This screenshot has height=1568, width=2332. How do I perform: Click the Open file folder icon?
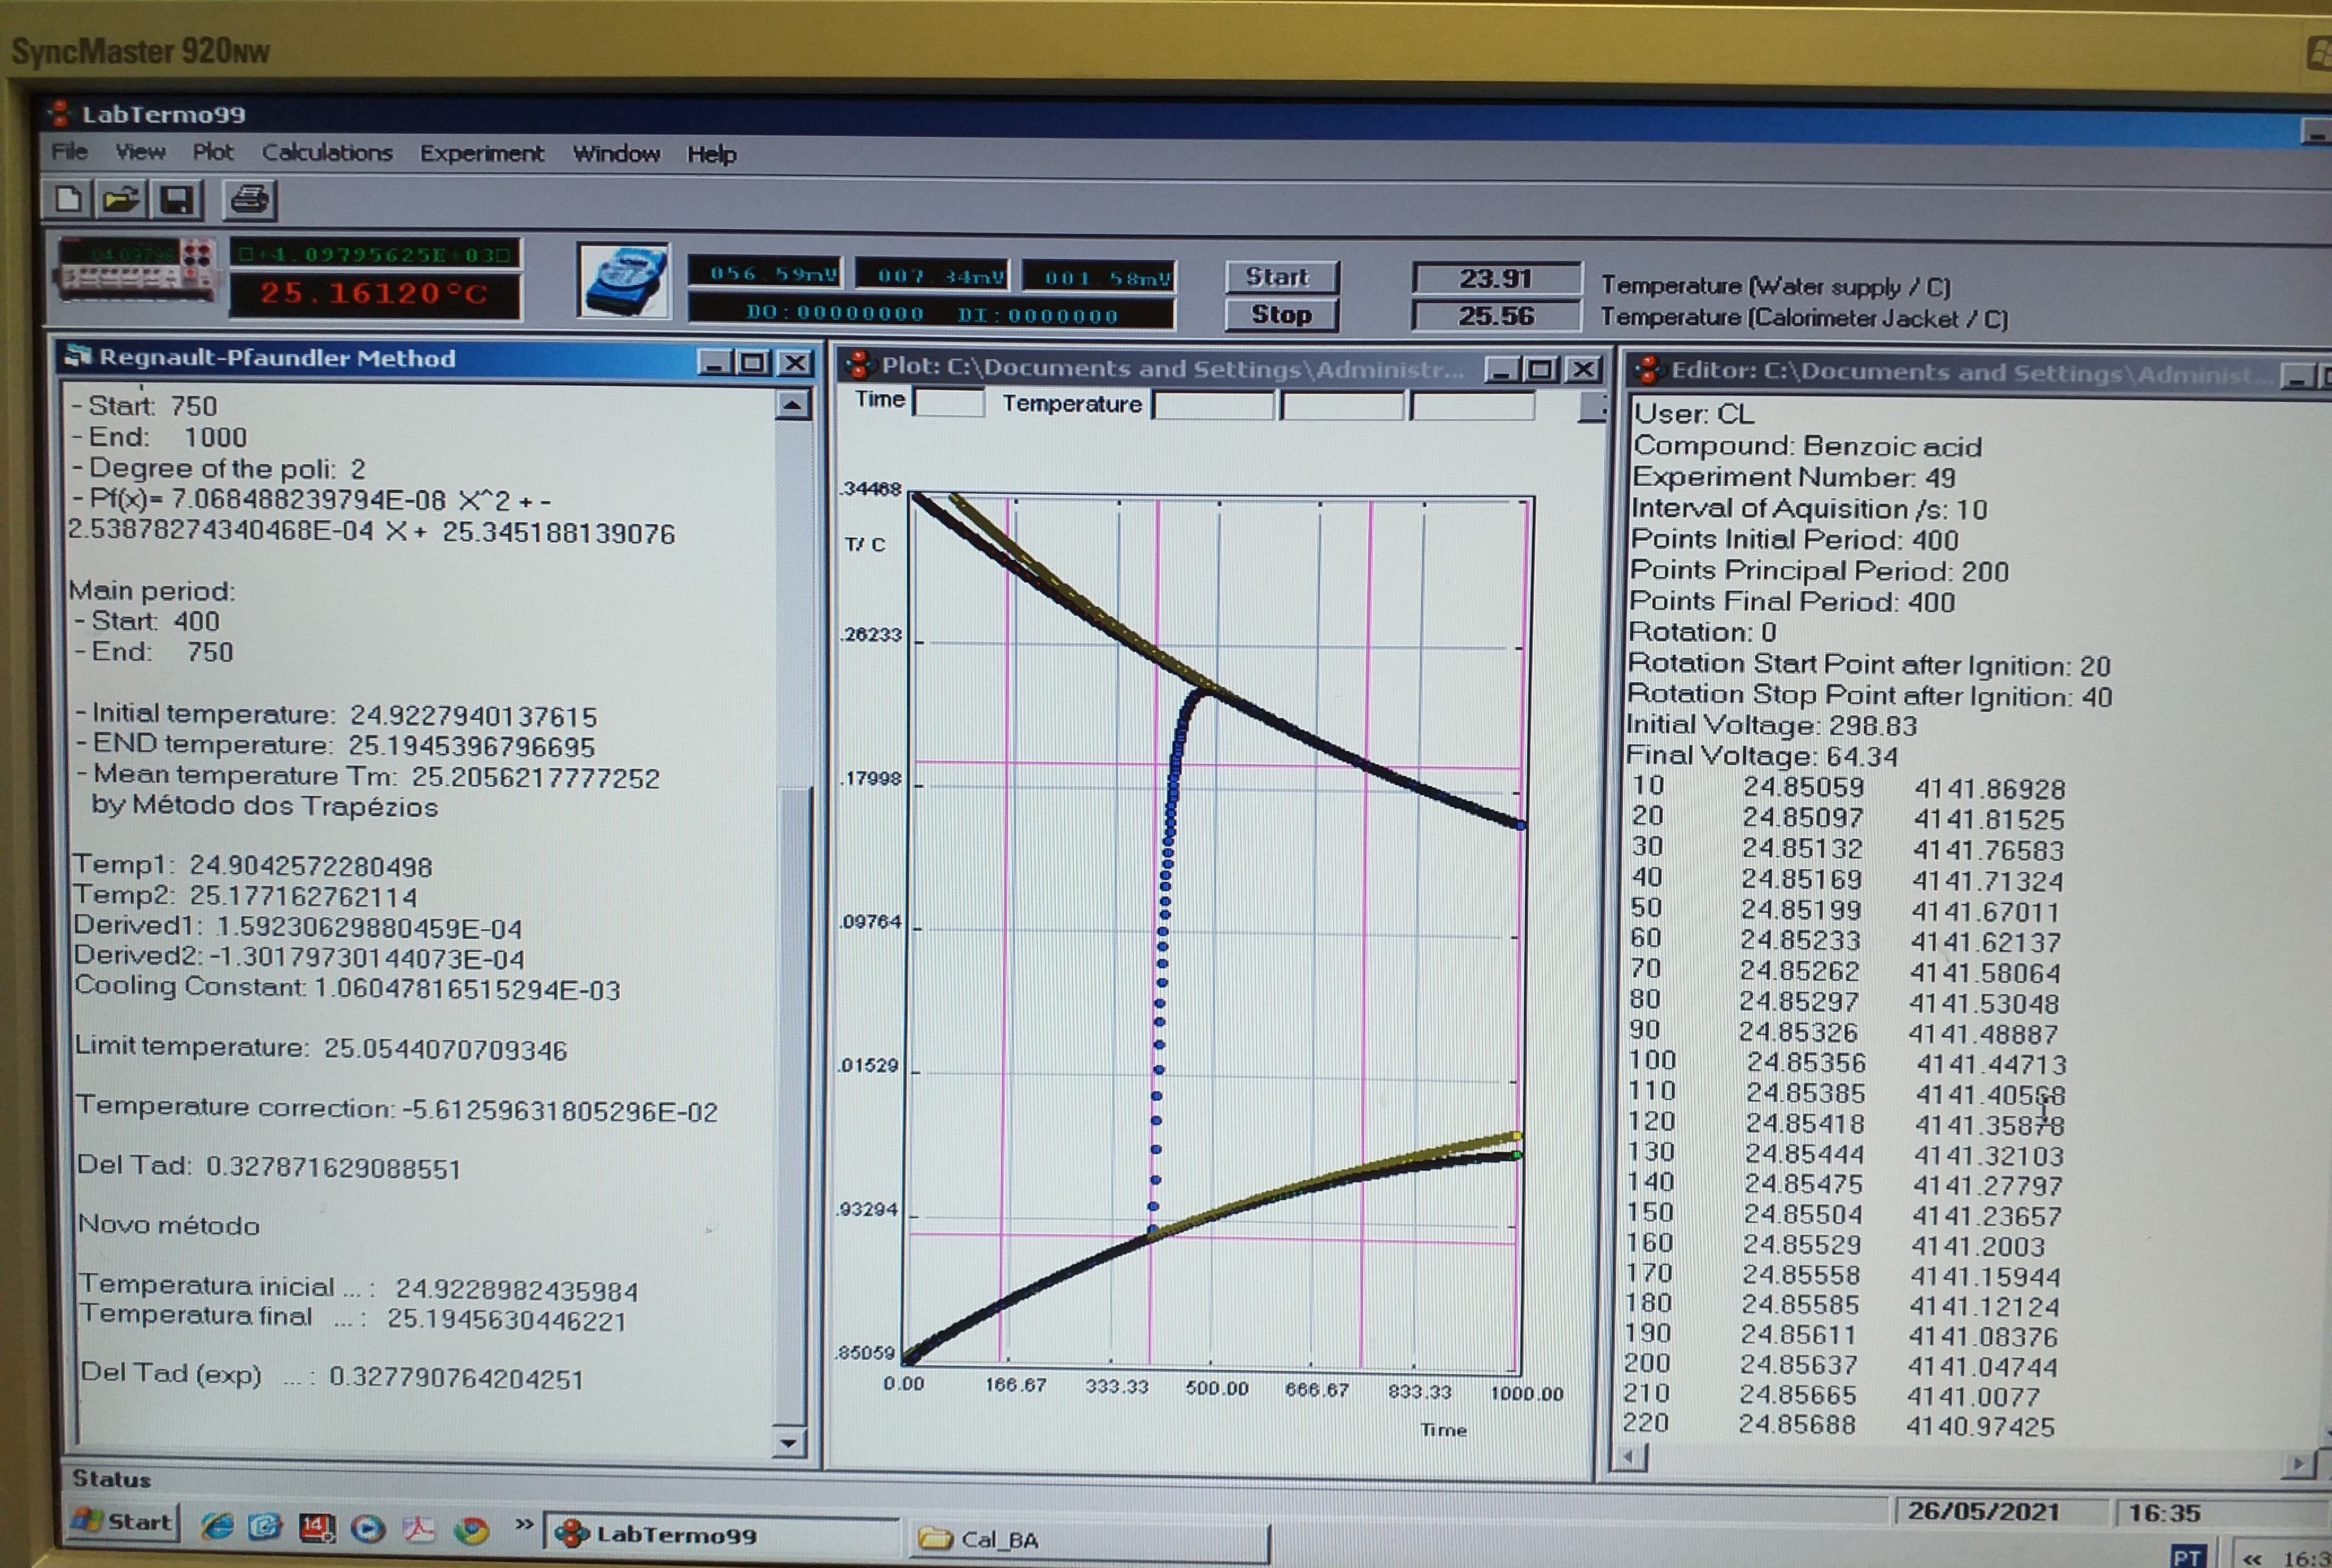click(x=121, y=199)
